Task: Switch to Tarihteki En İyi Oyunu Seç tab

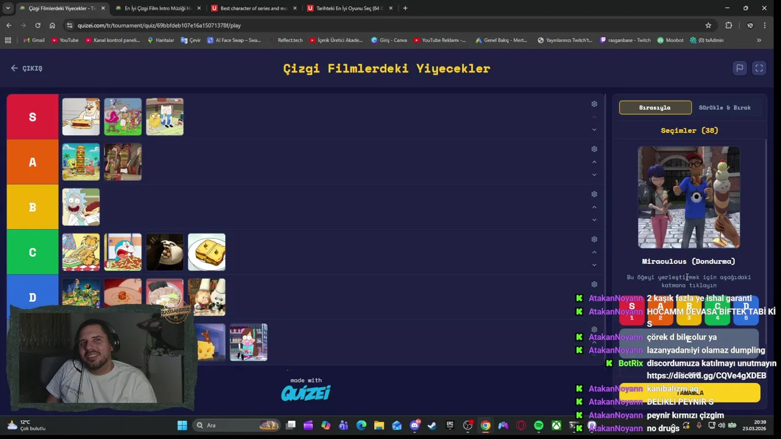Action: coord(349,8)
